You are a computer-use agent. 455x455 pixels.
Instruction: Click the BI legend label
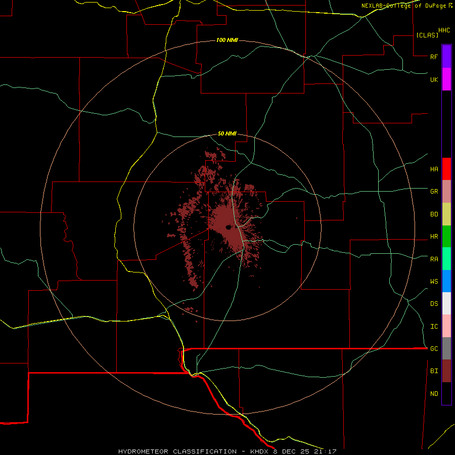pos(434,371)
